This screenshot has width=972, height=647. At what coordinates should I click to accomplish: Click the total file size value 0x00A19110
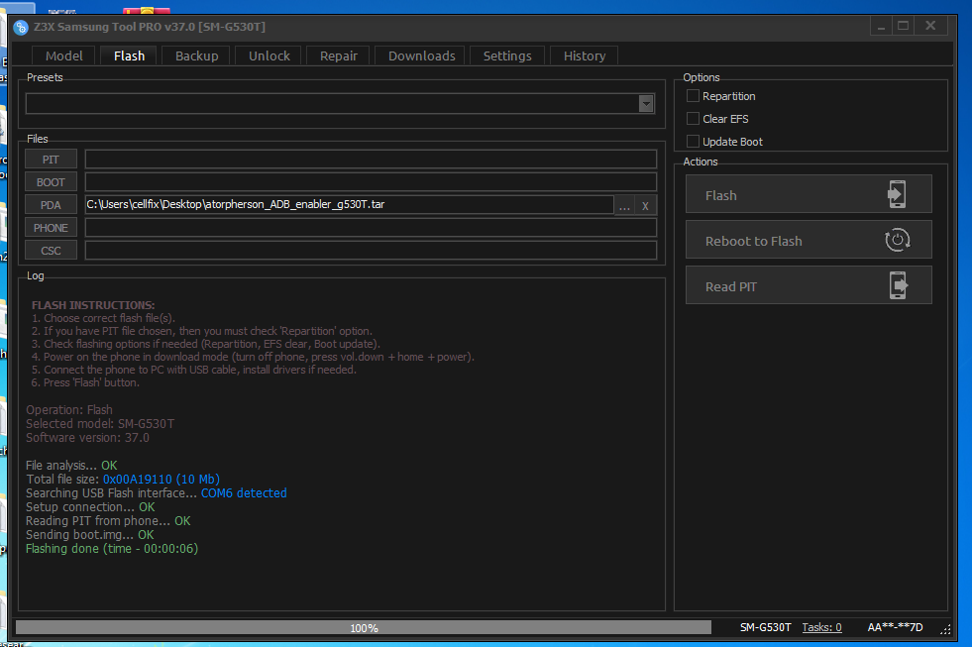click(x=162, y=479)
